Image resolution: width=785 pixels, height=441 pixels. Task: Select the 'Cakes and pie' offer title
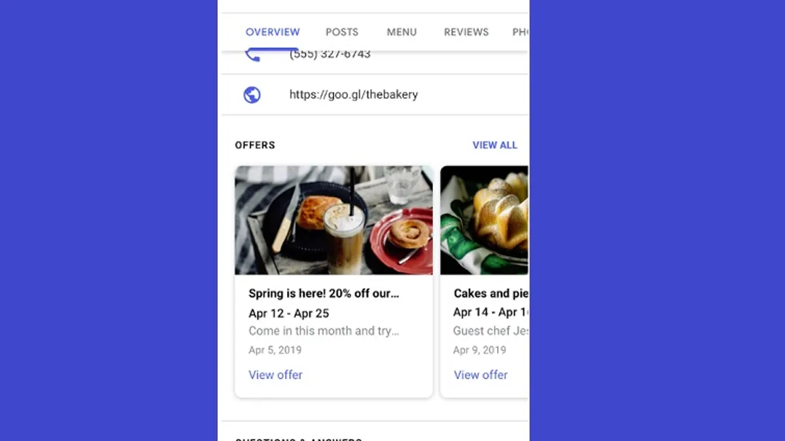[x=491, y=293]
